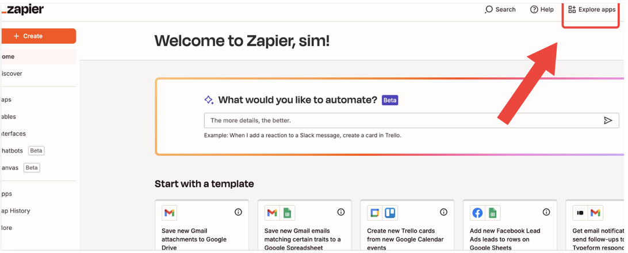This screenshot has width=628, height=253.
Task: Click info icon on Trello cards template
Action: (x=443, y=212)
